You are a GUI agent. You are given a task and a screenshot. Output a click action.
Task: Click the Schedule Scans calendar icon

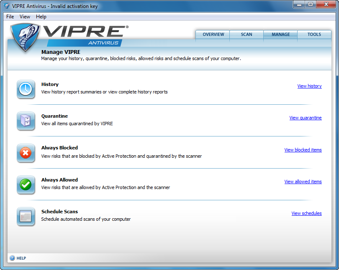(x=26, y=217)
